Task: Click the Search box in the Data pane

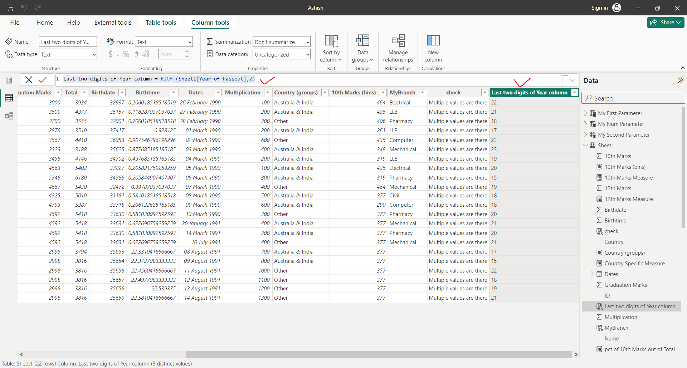Action: point(633,98)
